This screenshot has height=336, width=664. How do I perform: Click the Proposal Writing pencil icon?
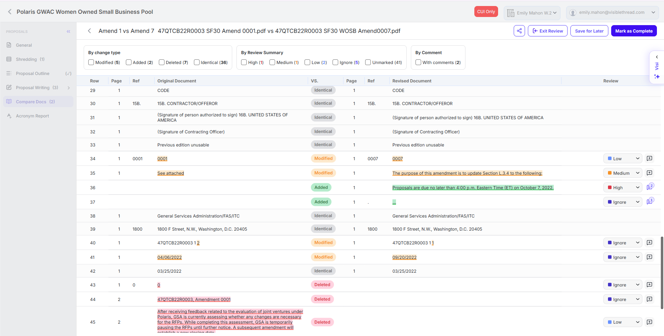pyautogui.click(x=9, y=87)
